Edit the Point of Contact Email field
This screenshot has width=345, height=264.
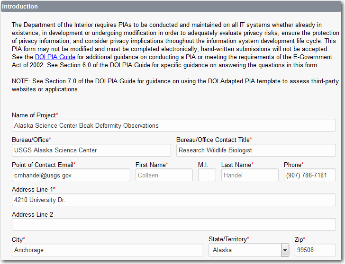coord(71,175)
